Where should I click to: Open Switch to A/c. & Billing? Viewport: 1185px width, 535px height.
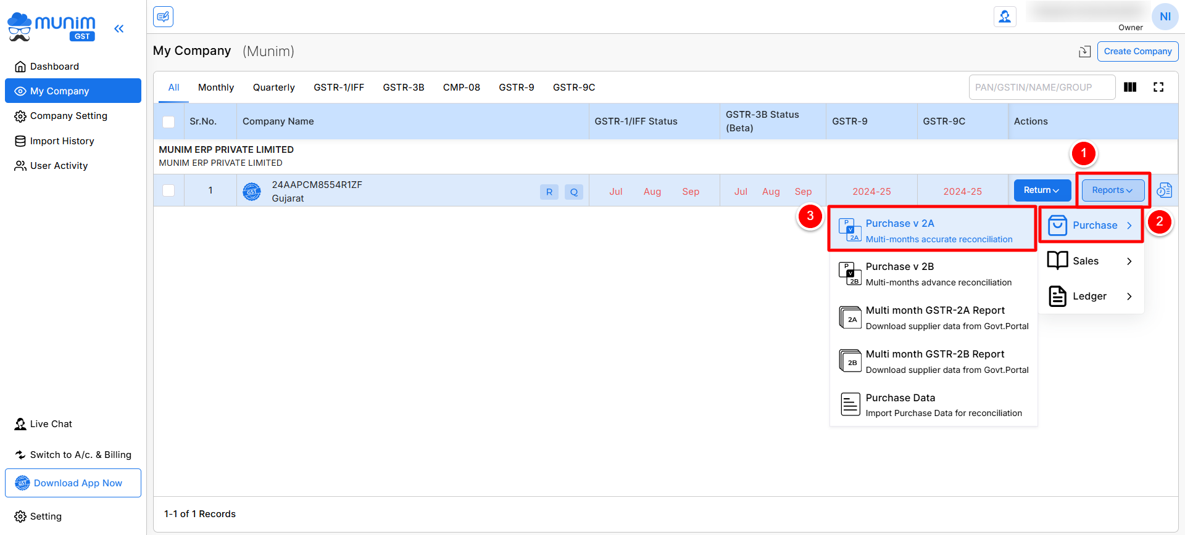point(73,455)
